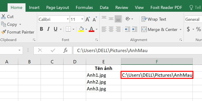This screenshot has height=101, width=202.
Task: Expand fill color dropdown arrow
Action: click(x=86, y=29)
